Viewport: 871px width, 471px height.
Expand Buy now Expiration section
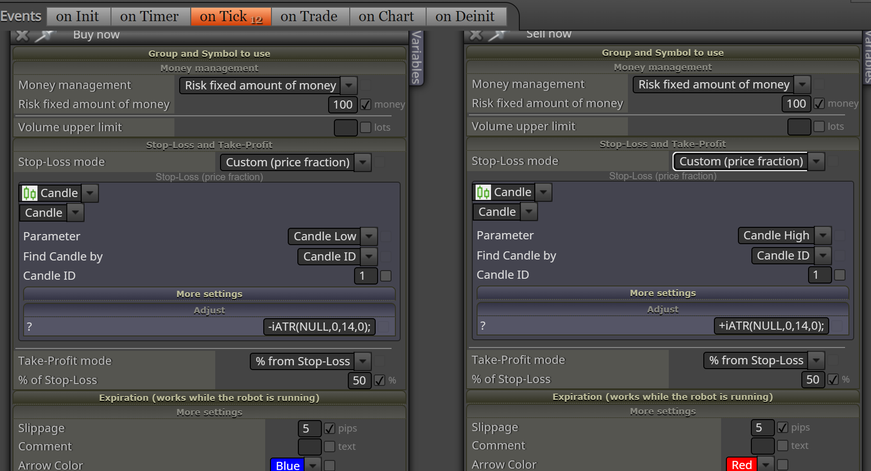tap(209, 398)
